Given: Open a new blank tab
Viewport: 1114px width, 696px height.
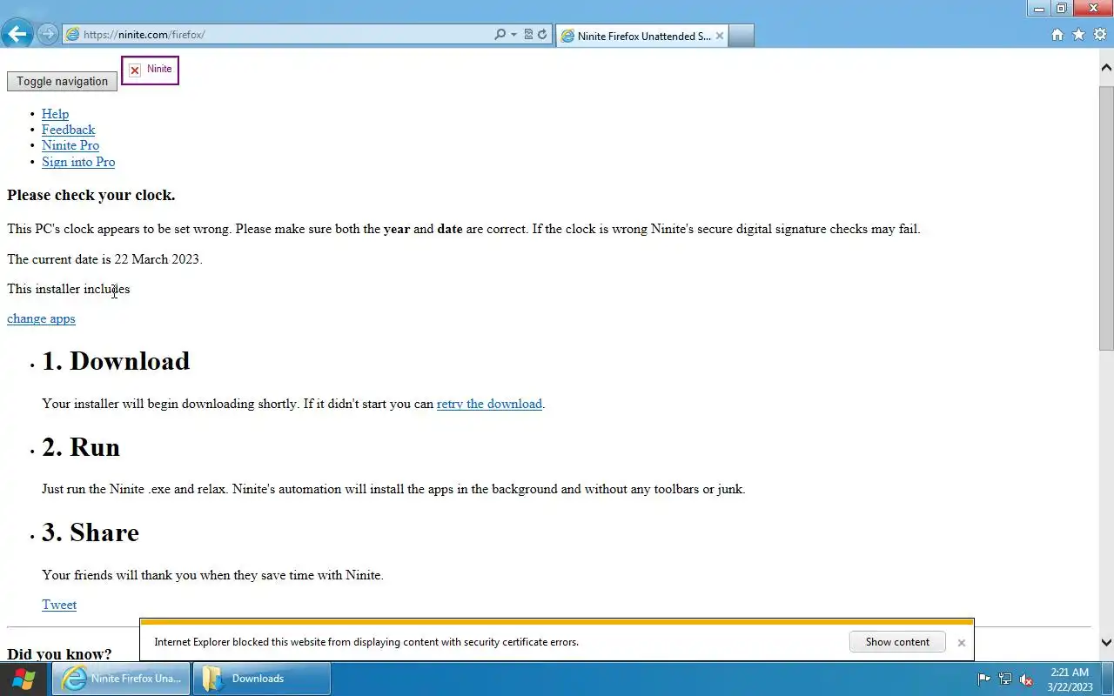Looking at the screenshot, I should [x=741, y=36].
